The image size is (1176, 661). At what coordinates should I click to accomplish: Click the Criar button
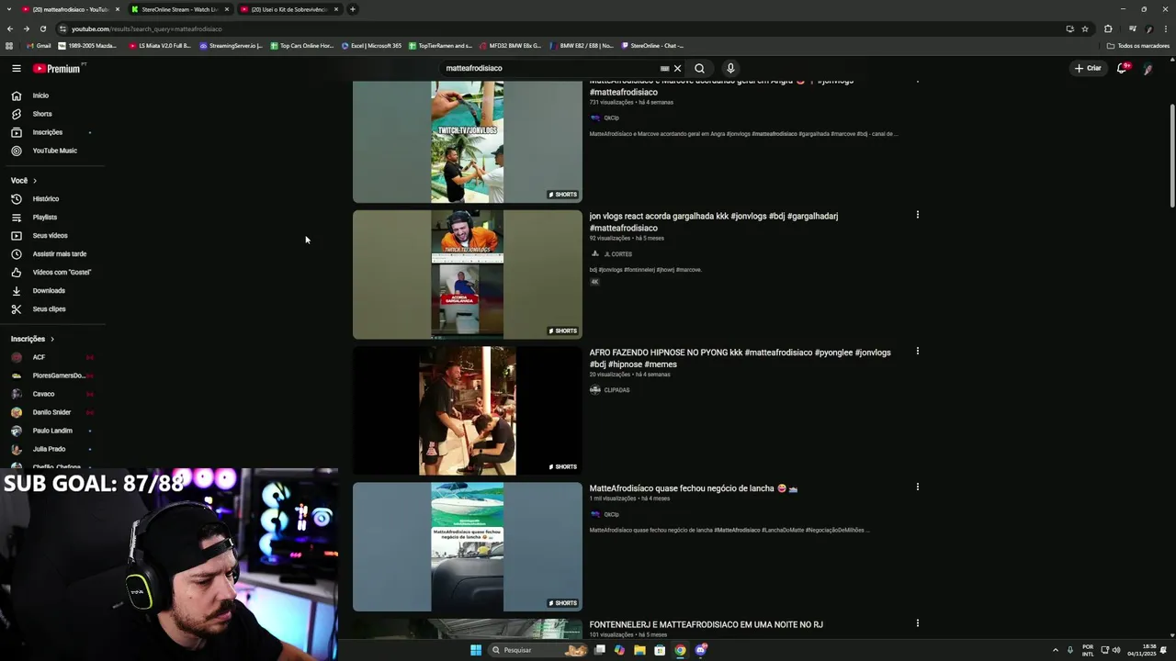pyautogui.click(x=1088, y=68)
